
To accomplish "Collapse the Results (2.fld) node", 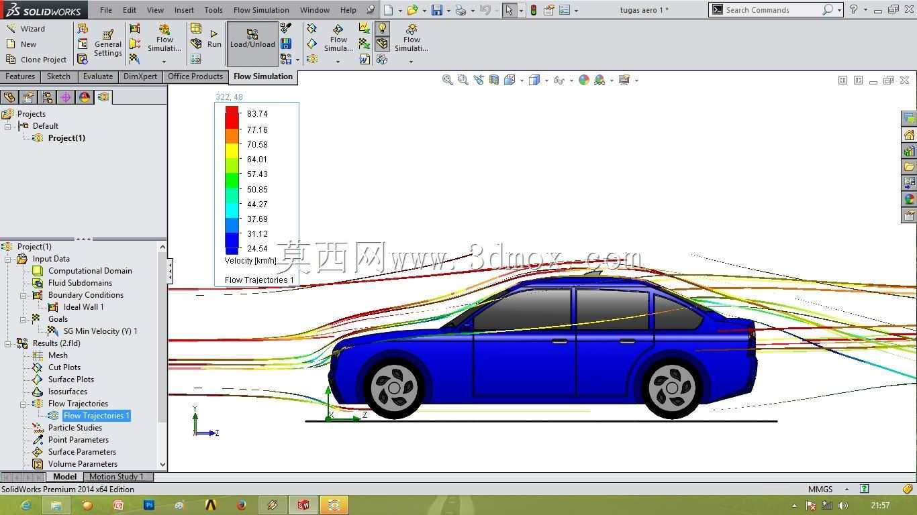I will [8, 343].
